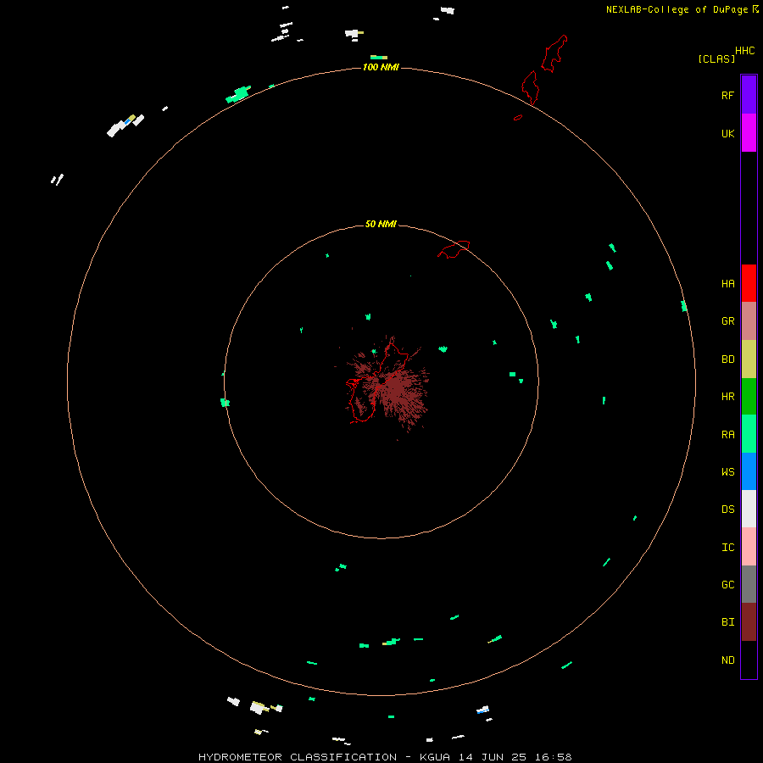This screenshot has width=763, height=763.
Task: Click the HA red legend swatch
Action: click(x=749, y=283)
